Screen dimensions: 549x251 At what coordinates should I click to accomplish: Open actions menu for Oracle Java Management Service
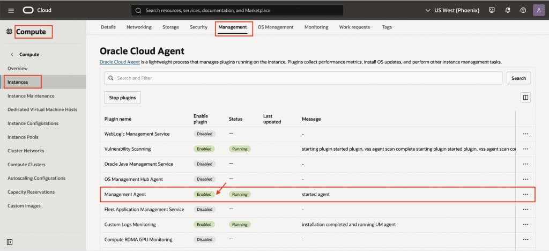pos(525,164)
